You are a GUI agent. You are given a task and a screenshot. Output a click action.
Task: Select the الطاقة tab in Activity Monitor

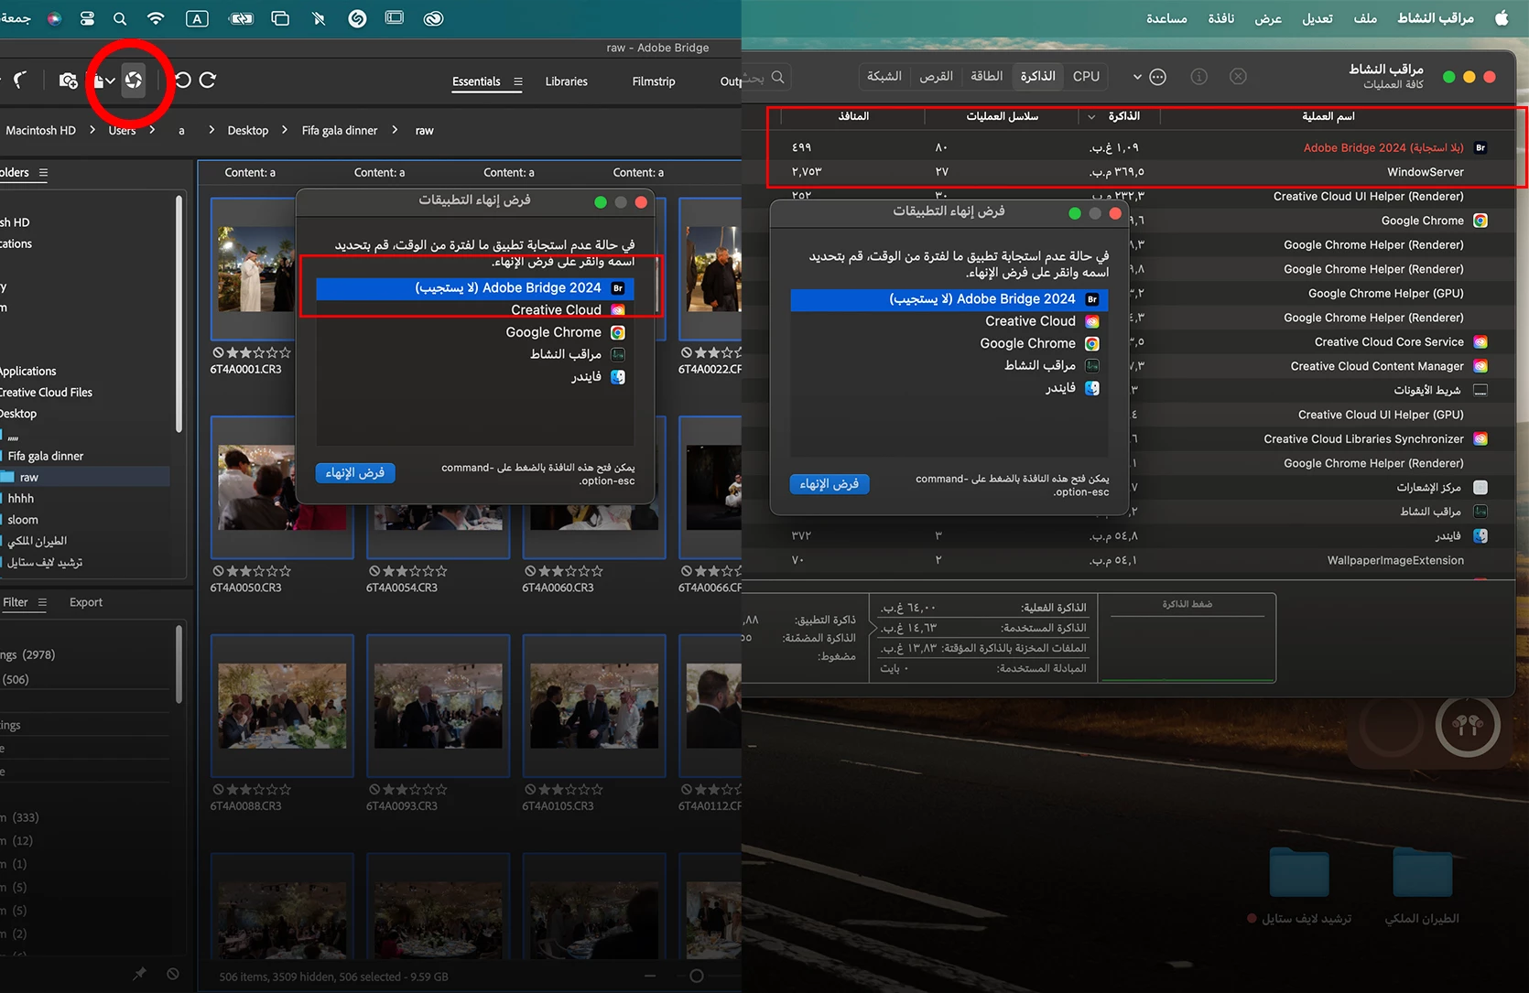pos(986,77)
